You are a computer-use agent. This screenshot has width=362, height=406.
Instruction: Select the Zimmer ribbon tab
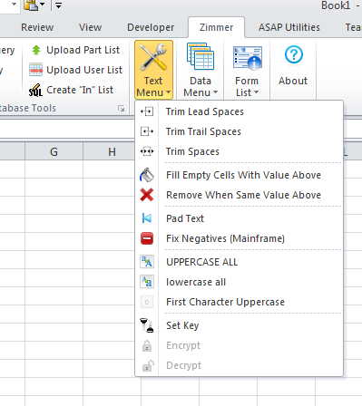point(216,27)
